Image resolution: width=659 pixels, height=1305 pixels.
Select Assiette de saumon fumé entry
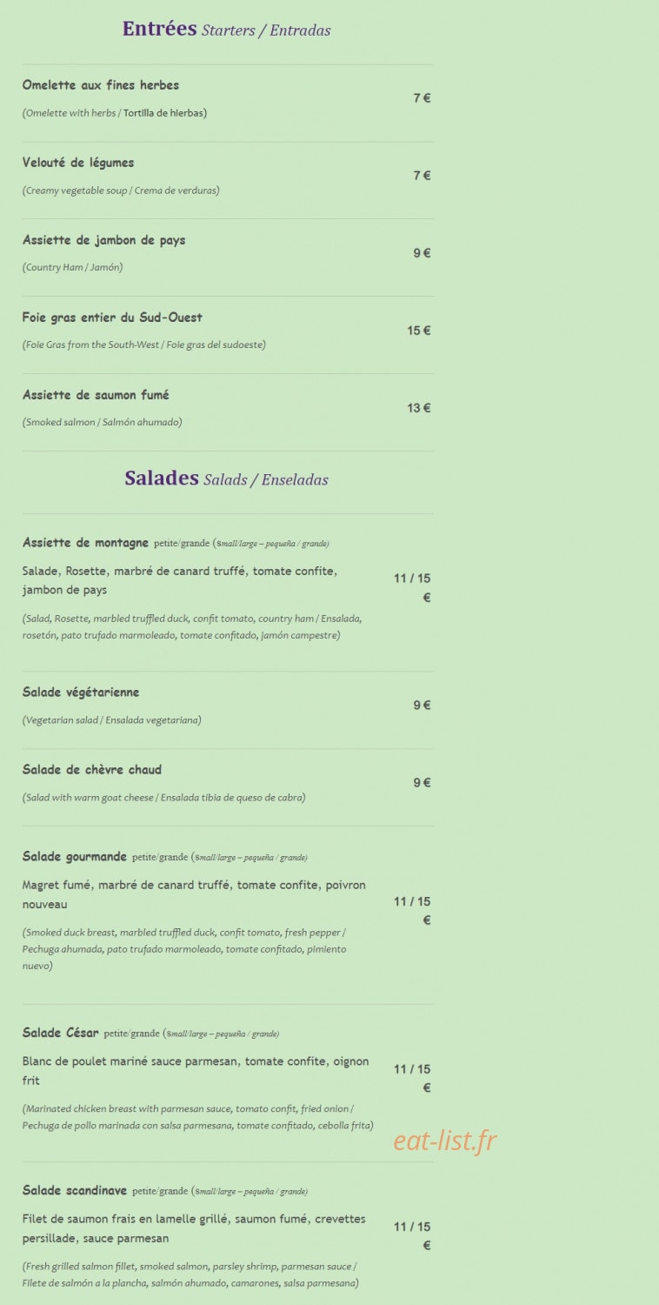(96, 395)
